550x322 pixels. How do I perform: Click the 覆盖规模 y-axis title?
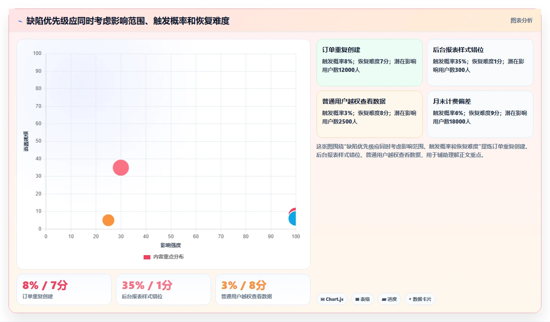(26, 141)
